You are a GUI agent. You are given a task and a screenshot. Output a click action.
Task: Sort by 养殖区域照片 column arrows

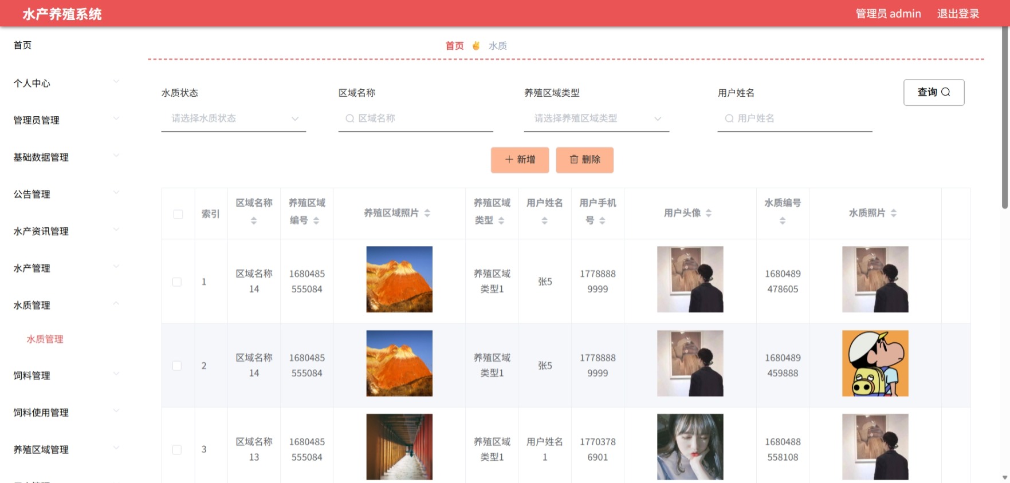(x=427, y=213)
